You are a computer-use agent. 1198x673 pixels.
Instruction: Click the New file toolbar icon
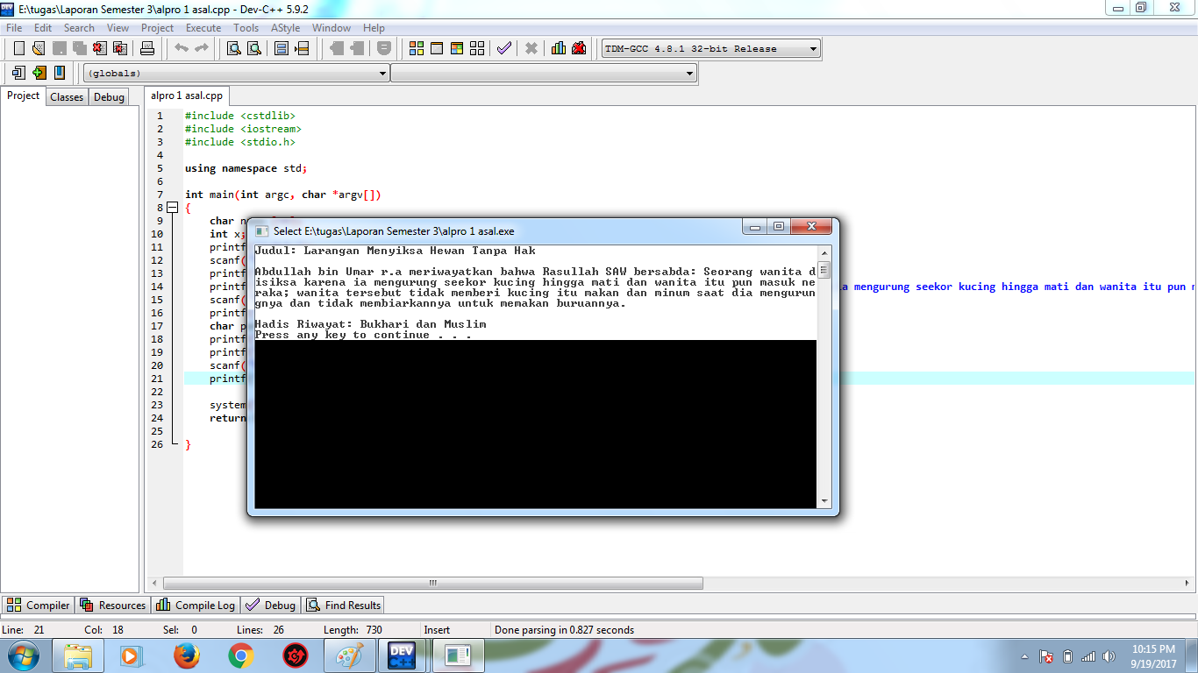click(x=18, y=48)
